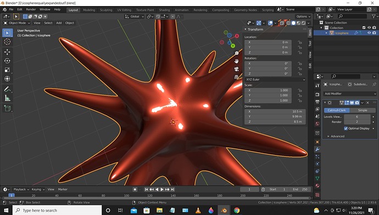Open Material properties tab
This screenshot has height=215, width=379.
tap(317, 186)
